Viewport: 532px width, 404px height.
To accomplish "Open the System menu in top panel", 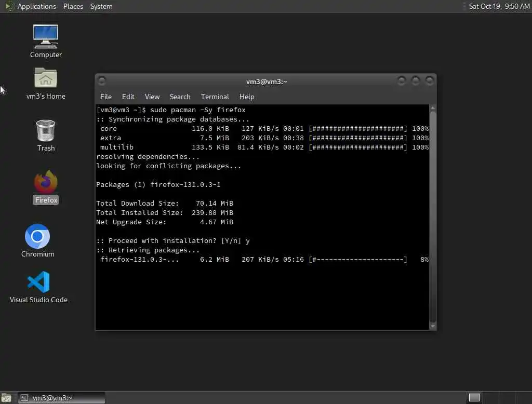I will pos(101,6).
